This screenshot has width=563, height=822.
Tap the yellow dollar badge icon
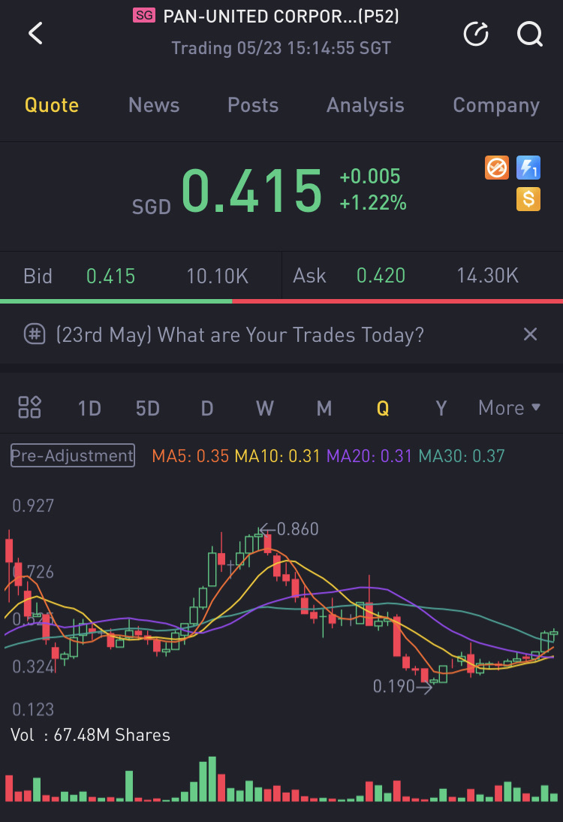[528, 199]
